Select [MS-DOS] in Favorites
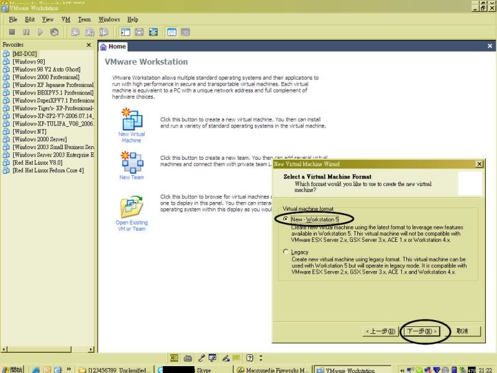Image resolution: width=497 pixels, height=373 pixels. (x=25, y=53)
